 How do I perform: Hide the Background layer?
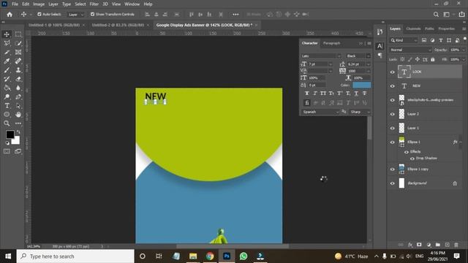pyautogui.click(x=393, y=183)
